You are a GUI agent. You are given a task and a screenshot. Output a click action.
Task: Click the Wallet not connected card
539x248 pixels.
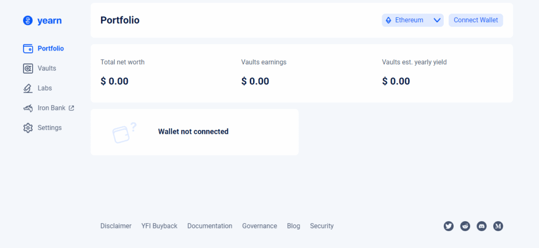point(194,132)
